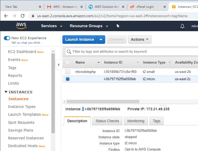Open Limits in the sidebar
198x151 pixels.
pos(14,83)
